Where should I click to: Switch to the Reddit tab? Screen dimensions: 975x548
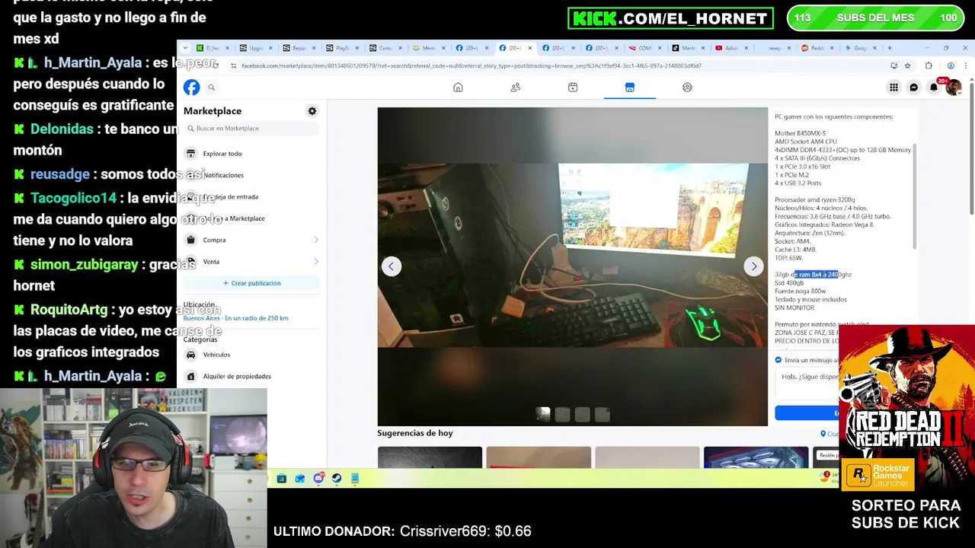(x=819, y=48)
